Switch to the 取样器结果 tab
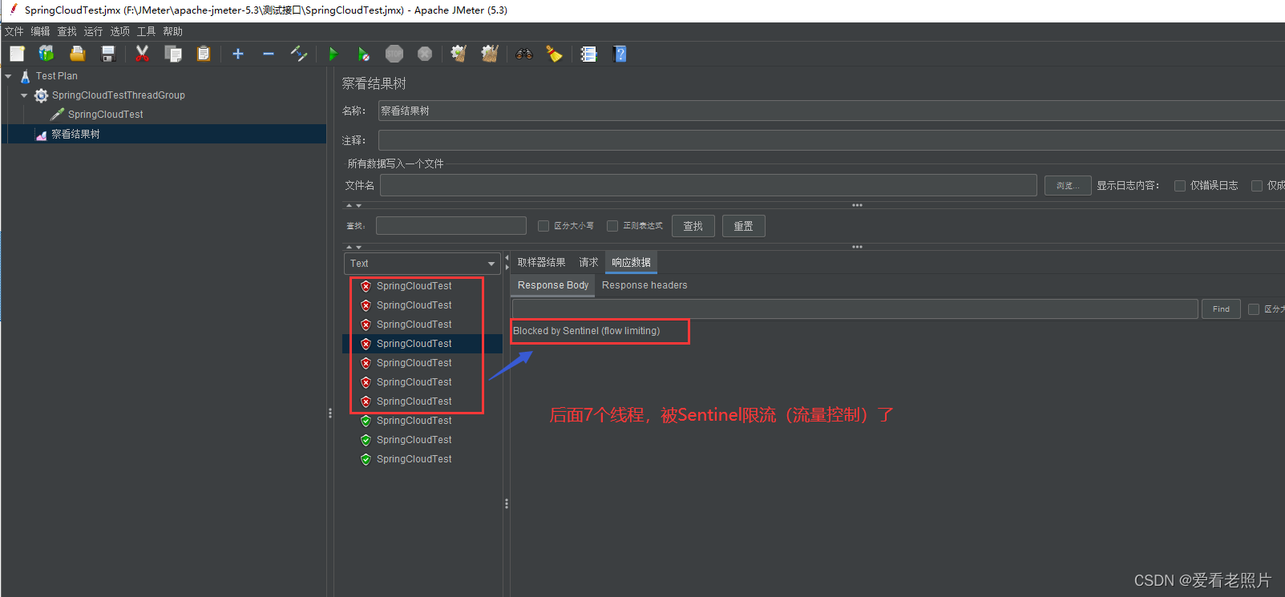Screen dimensions: 1285x597 tap(541, 263)
